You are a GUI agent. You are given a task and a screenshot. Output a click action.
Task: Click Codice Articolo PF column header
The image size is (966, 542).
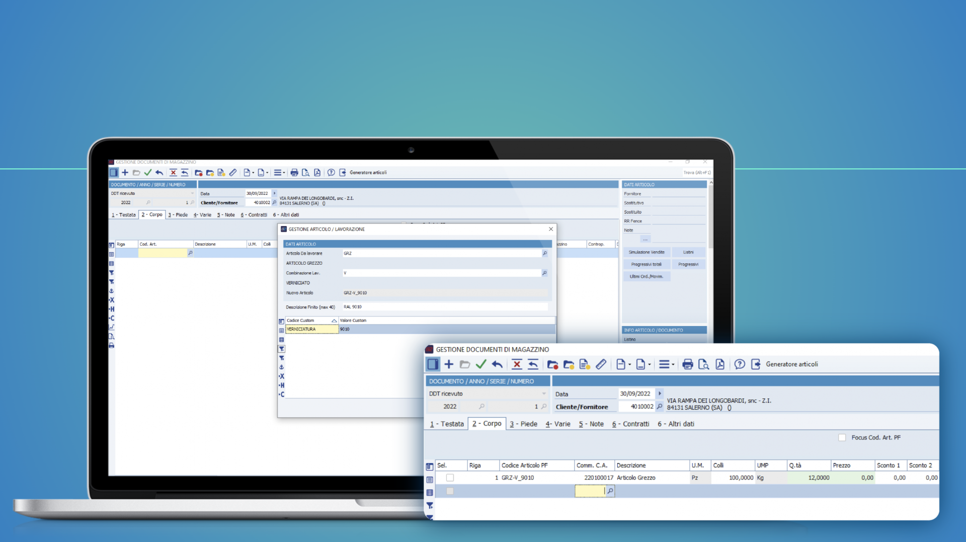[x=536, y=466]
